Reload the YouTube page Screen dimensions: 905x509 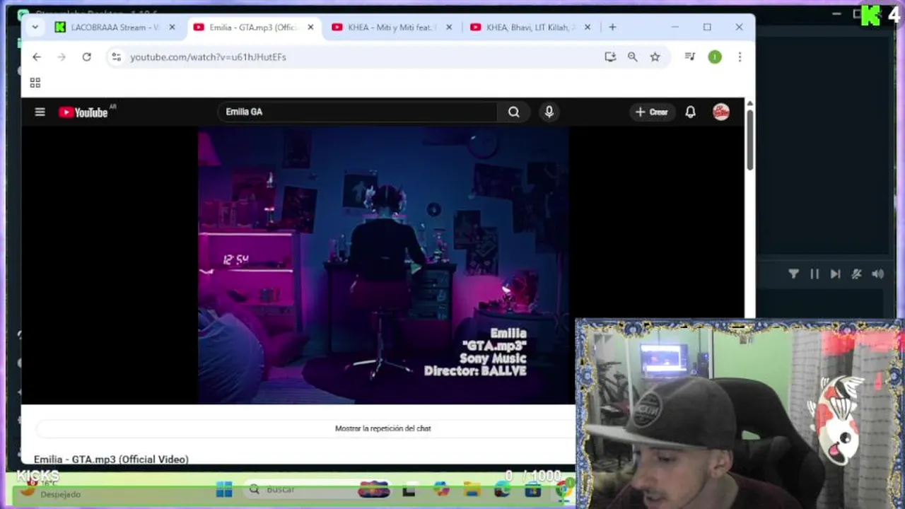coord(86,57)
